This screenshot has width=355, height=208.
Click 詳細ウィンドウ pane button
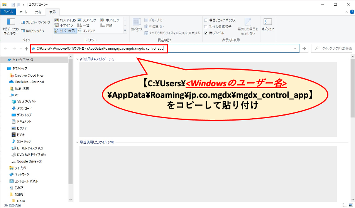[32, 31]
